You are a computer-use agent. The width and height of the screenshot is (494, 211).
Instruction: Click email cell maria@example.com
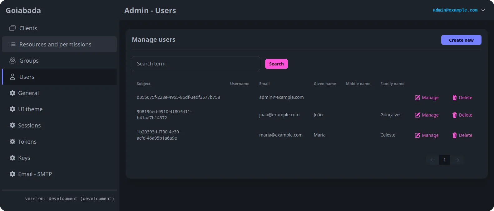[x=281, y=135]
